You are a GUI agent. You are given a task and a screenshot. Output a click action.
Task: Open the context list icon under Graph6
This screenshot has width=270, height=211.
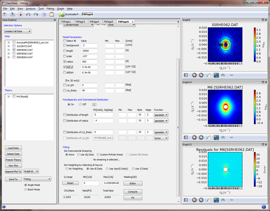tap(186, 75)
